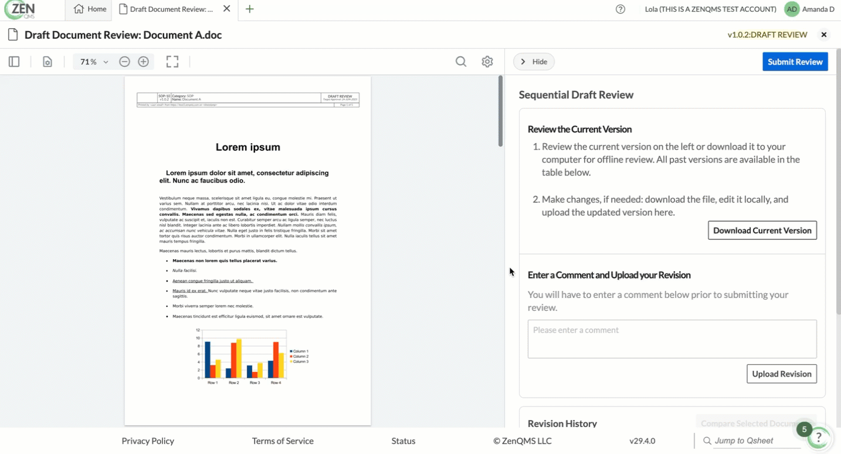Click the © ZenQMS LLC footer text

pyautogui.click(x=523, y=441)
